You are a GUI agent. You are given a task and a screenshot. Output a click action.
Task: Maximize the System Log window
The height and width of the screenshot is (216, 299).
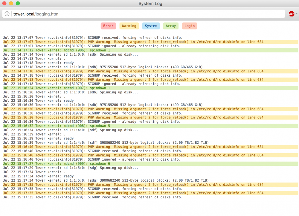pos(18,3)
